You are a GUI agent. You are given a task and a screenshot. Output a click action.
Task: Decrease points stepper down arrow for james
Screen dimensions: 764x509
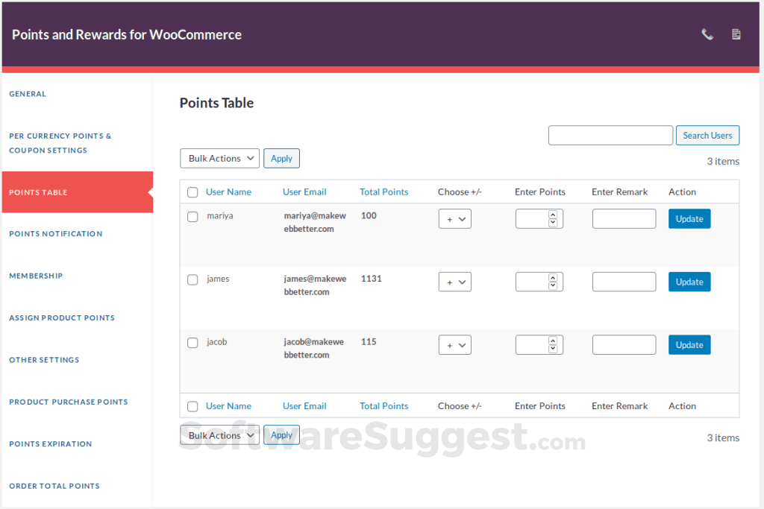(x=553, y=285)
